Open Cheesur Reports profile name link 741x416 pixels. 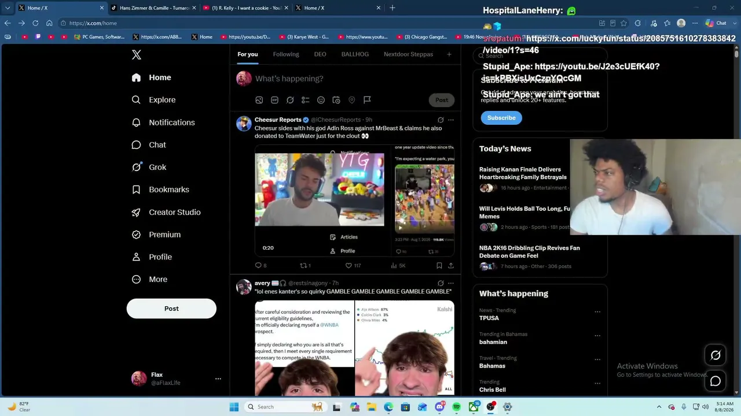click(278, 120)
